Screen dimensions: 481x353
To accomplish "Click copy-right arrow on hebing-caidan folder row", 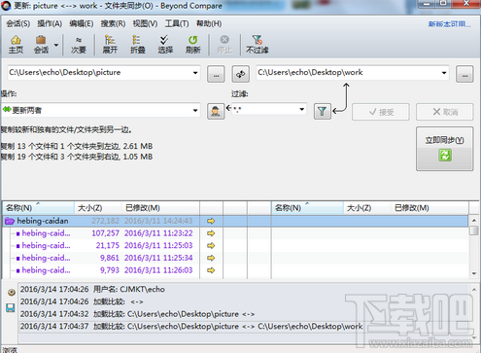I will coord(211,221).
